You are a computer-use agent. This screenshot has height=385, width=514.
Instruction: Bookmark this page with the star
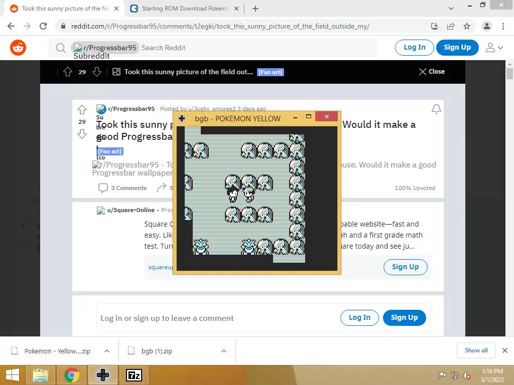tap(467, 26)
